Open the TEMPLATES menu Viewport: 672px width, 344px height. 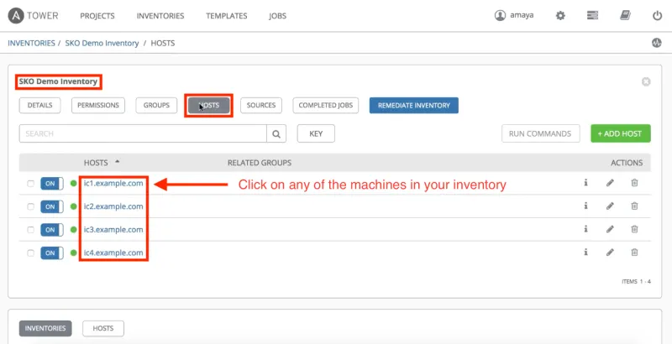coord(226,16)
